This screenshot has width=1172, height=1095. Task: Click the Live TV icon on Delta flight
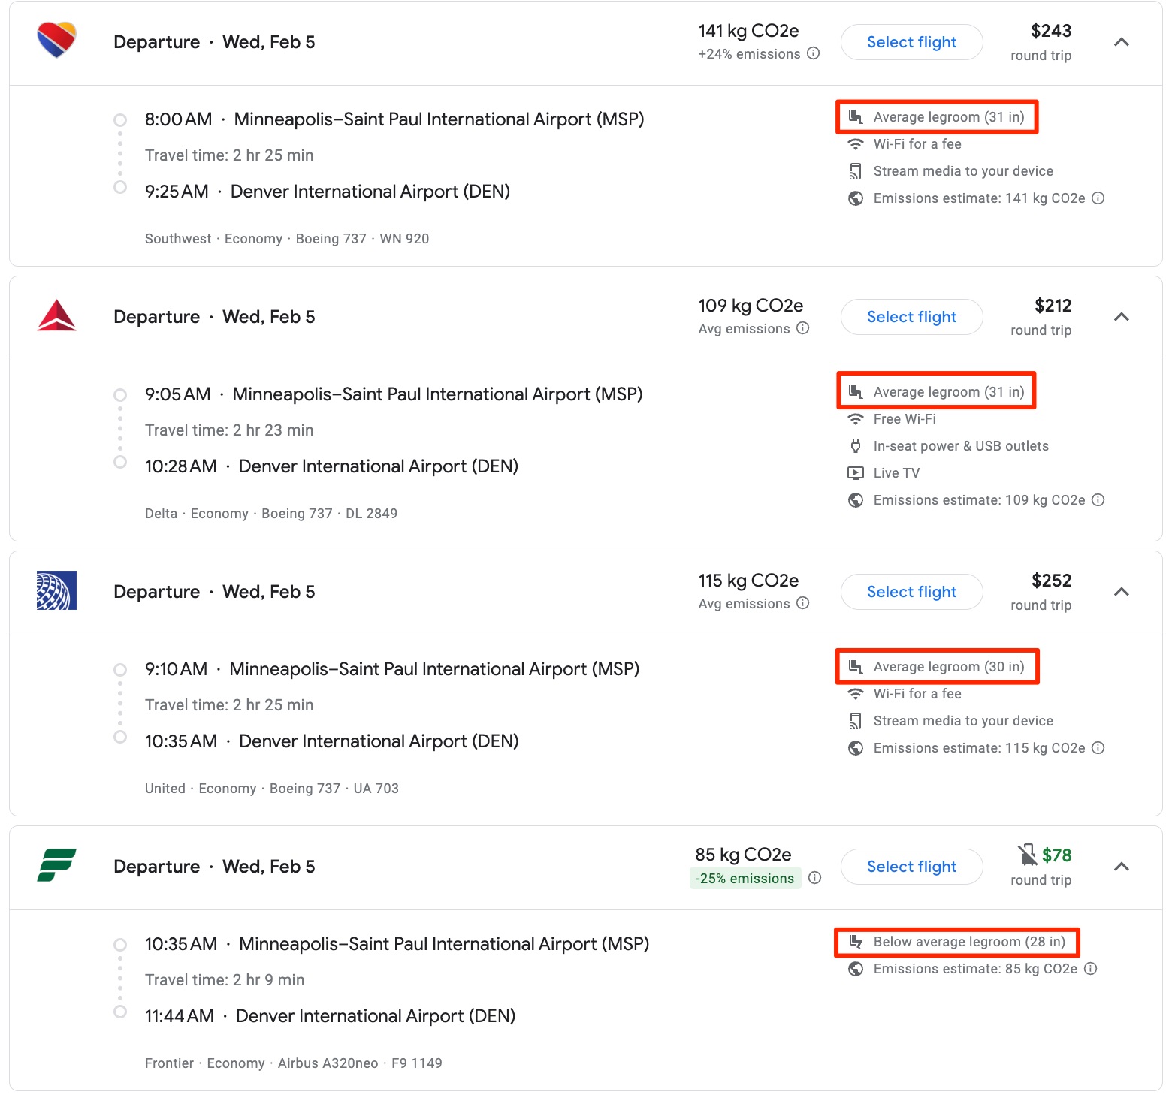coord(856,472)
